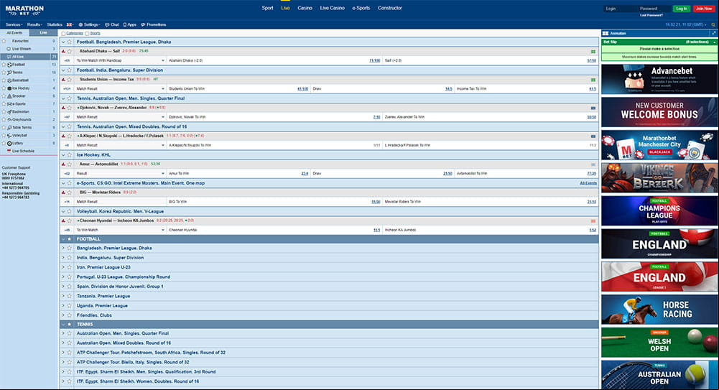Image resolution: width=719 pixels, height=390 pixels.
Task: Click the green Log In button
Action: pos(682,9)
